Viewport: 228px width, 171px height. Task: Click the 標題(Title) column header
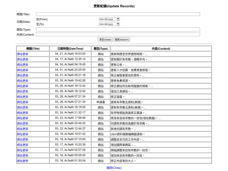(x=33, y=49)
